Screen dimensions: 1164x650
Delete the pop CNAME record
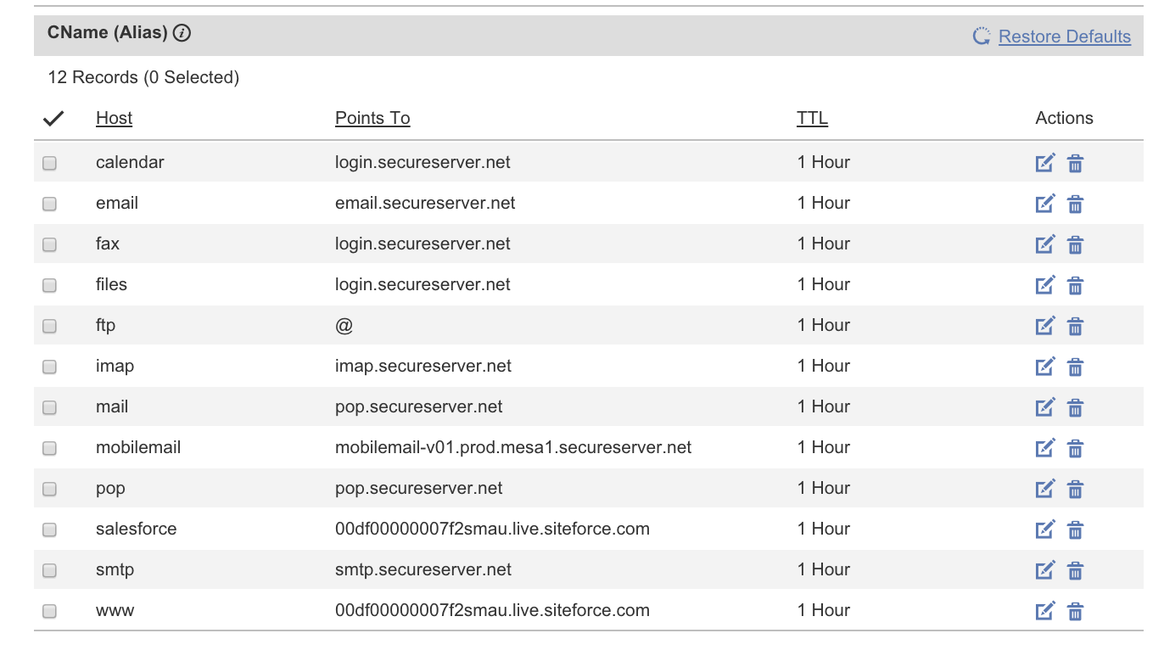click(1075, 489)
